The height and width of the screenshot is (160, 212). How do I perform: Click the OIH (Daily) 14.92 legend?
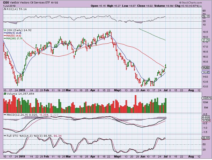point(19,30)
